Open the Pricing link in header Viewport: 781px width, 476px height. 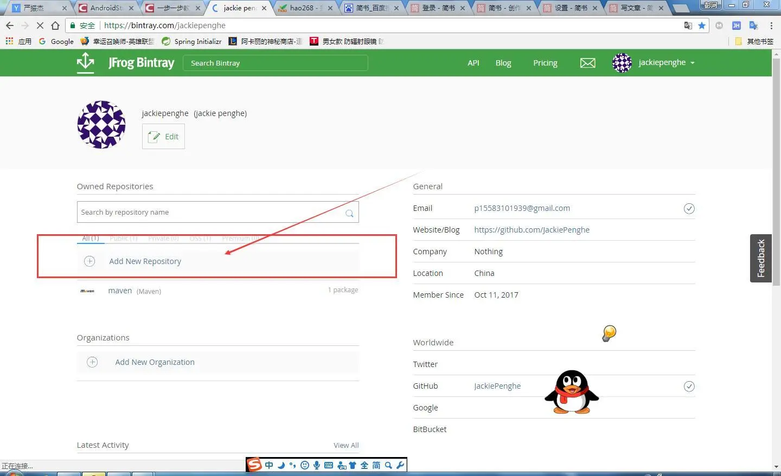[545, 63]
